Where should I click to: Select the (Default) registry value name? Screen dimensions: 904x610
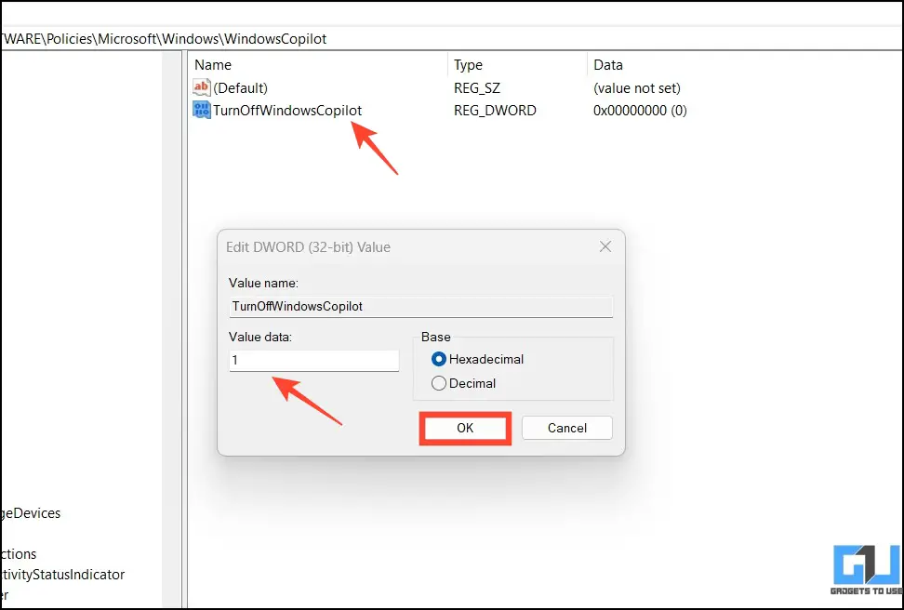241,88
